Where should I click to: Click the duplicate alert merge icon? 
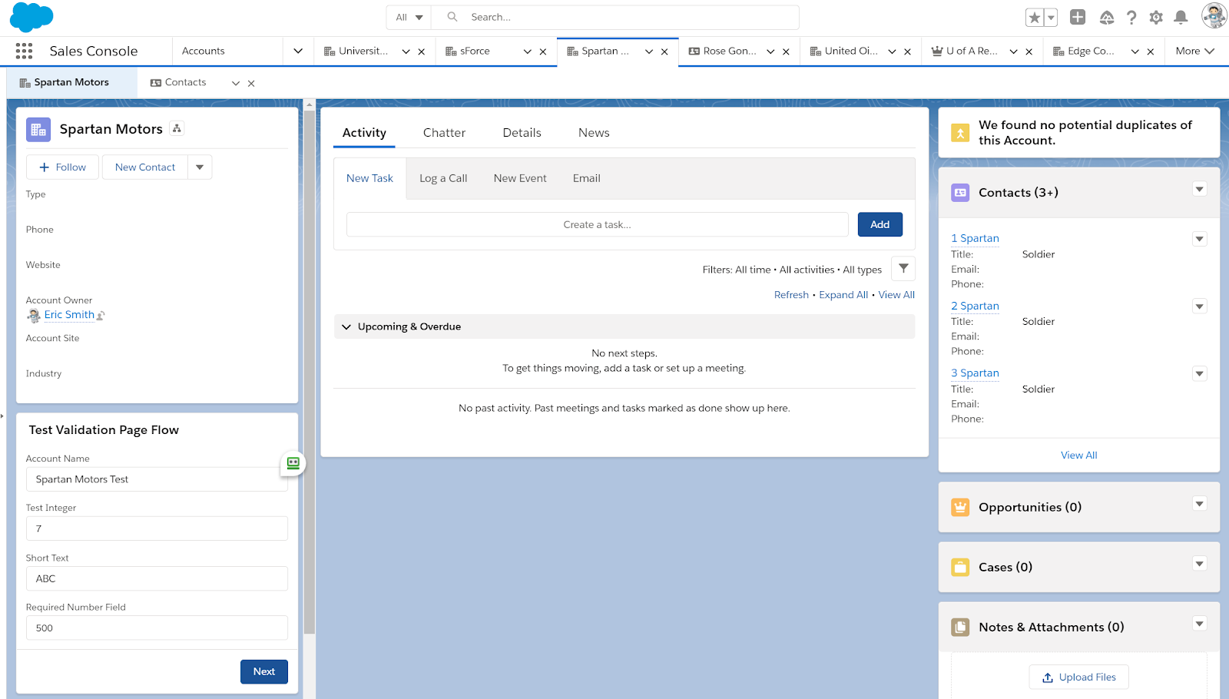(x=960, y=133)
